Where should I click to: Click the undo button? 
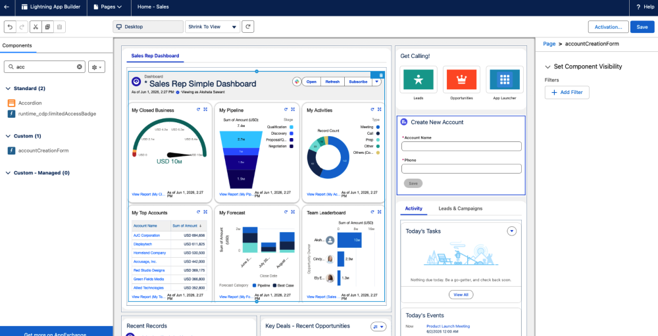pos(10,27)
